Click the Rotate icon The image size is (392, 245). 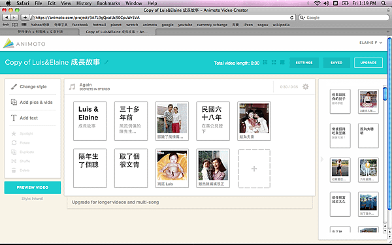tap(14, 142)
